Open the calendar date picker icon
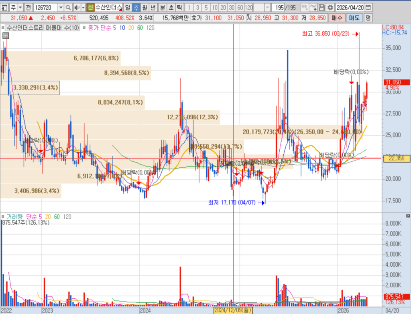Screen dimensions: 411x314 368,7
